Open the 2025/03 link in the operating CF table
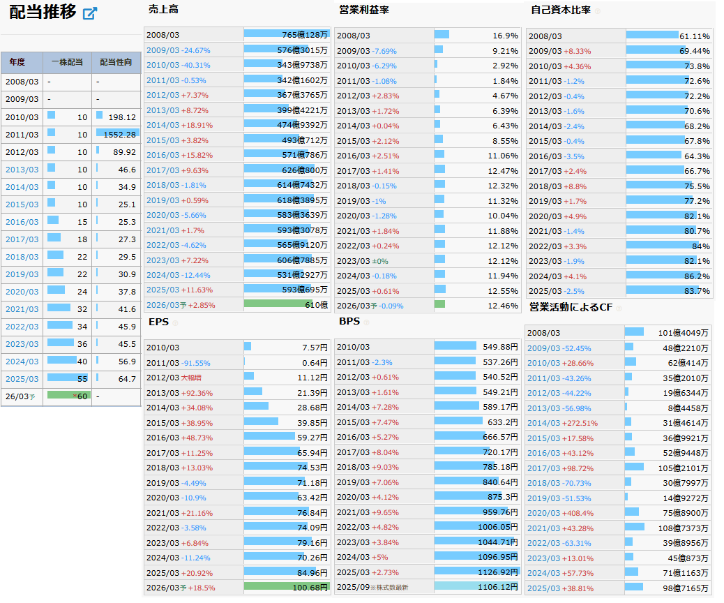The image size is (724, 603). tap(543, 588)
